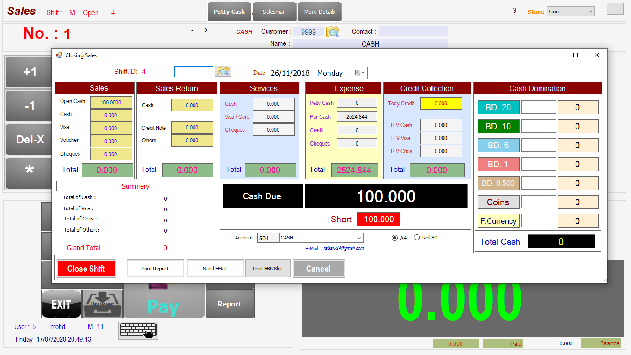The width and height of the screenshot is (631, 355).
Task: Click the red Close Shift button
Action: 86,269
